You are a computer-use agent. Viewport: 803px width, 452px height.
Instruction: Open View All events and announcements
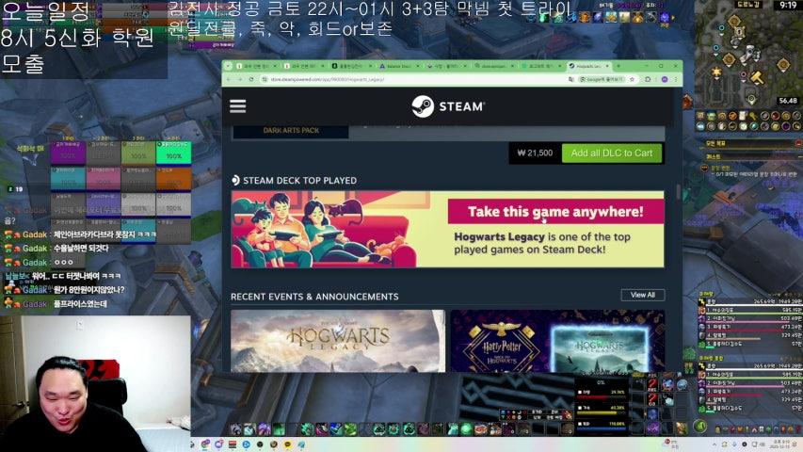[x=643, y=295]
